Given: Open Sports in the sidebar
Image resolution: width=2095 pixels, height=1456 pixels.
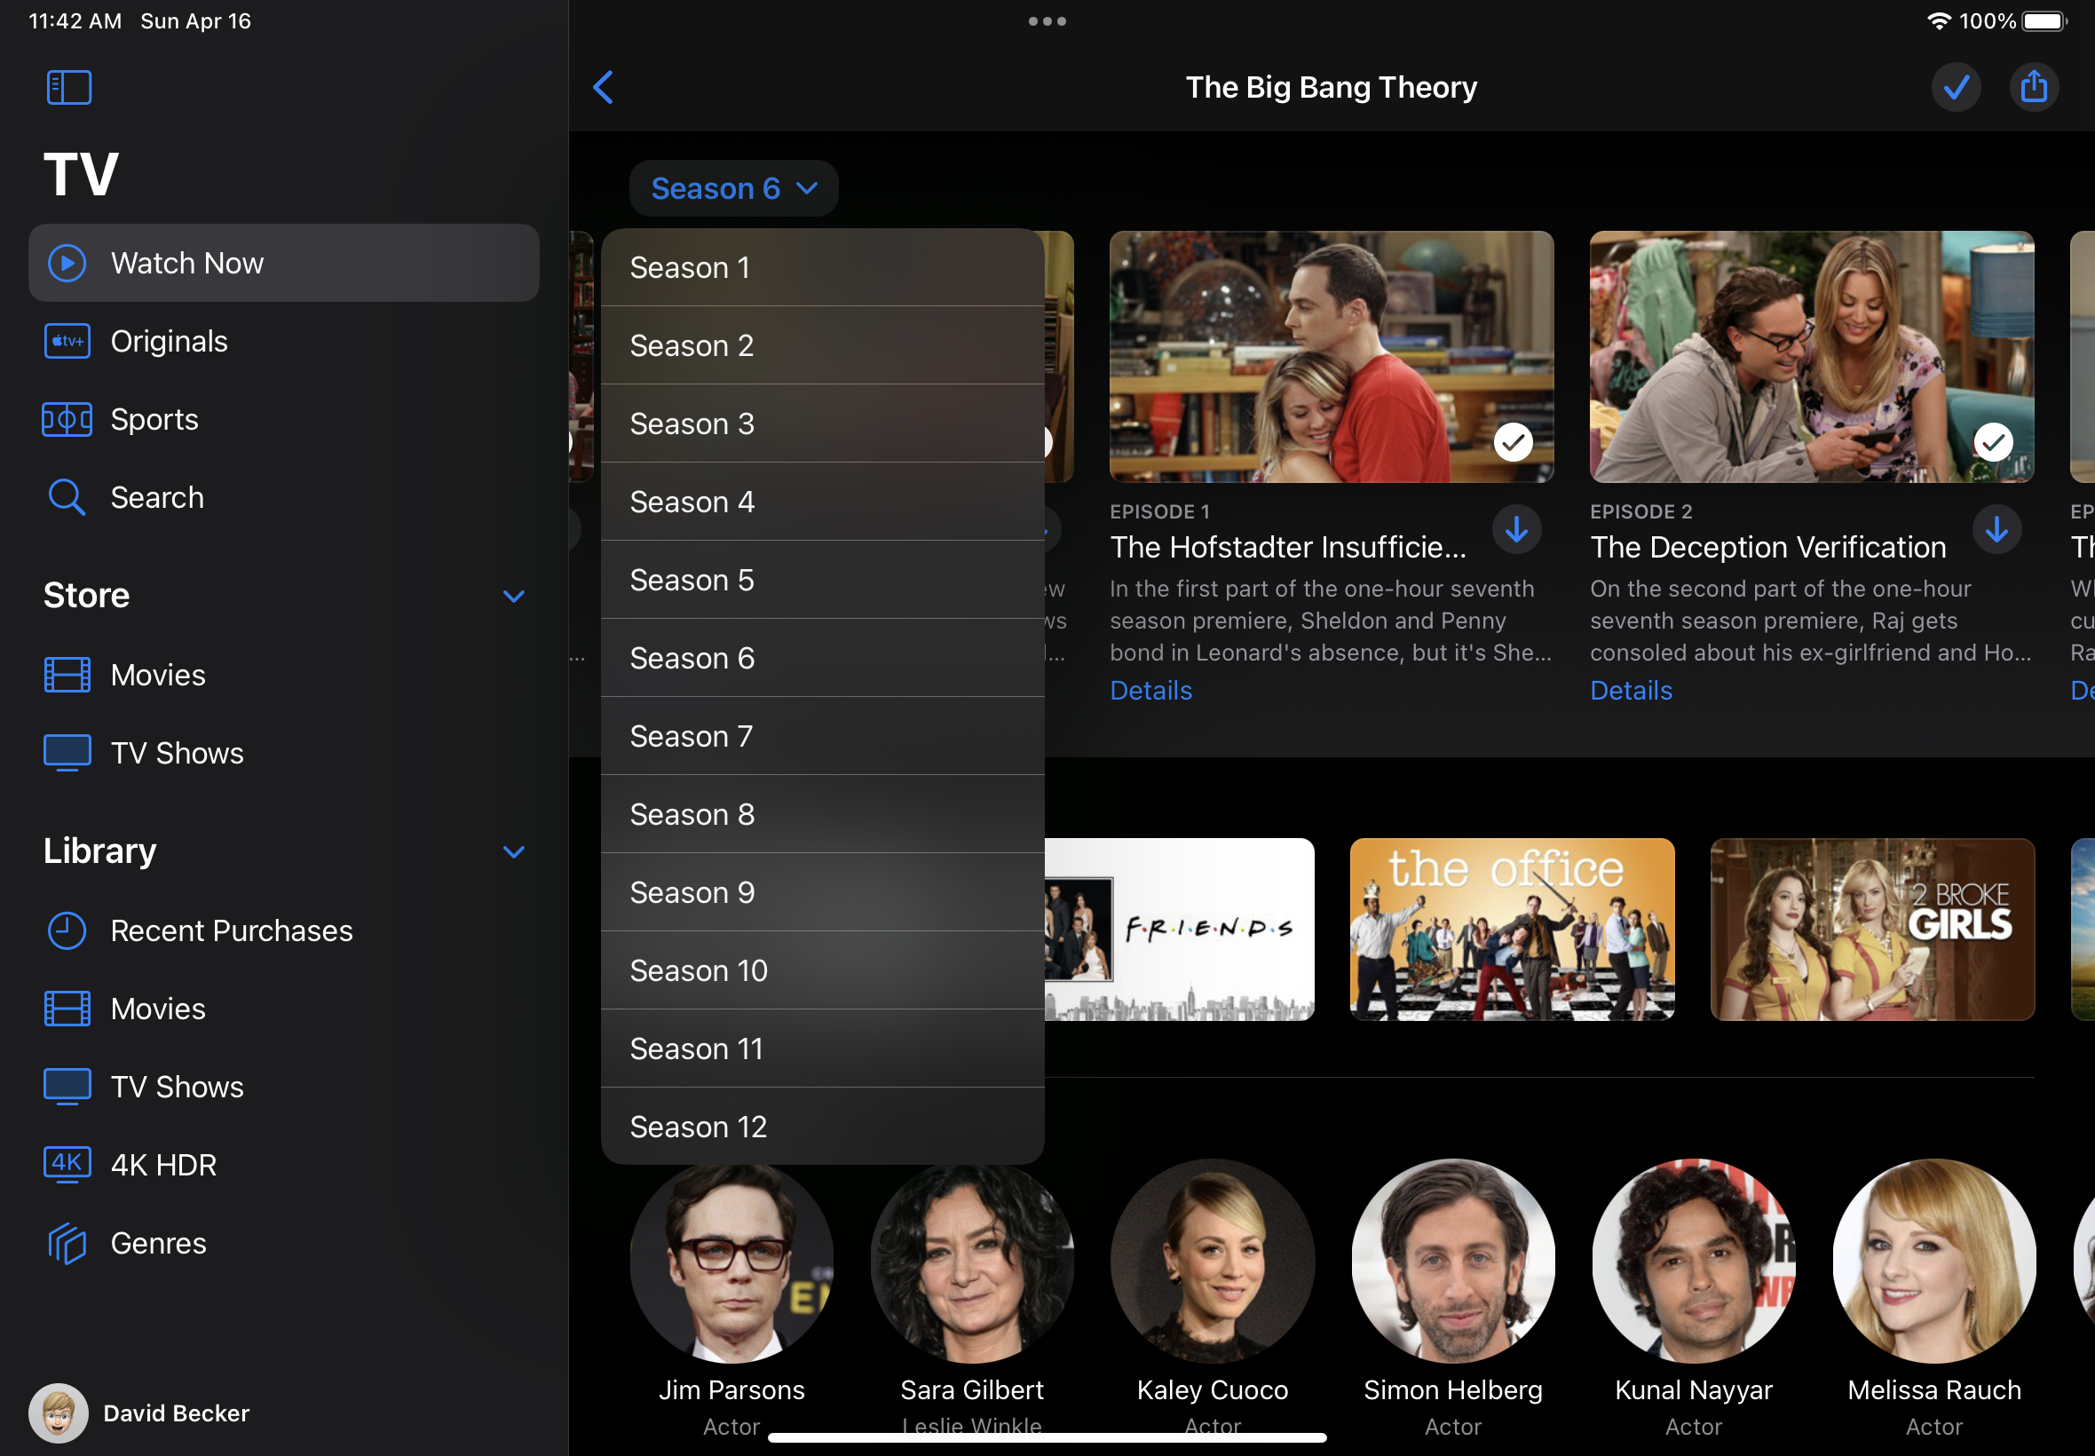Looking at the screenshot, I should [284, 420].
